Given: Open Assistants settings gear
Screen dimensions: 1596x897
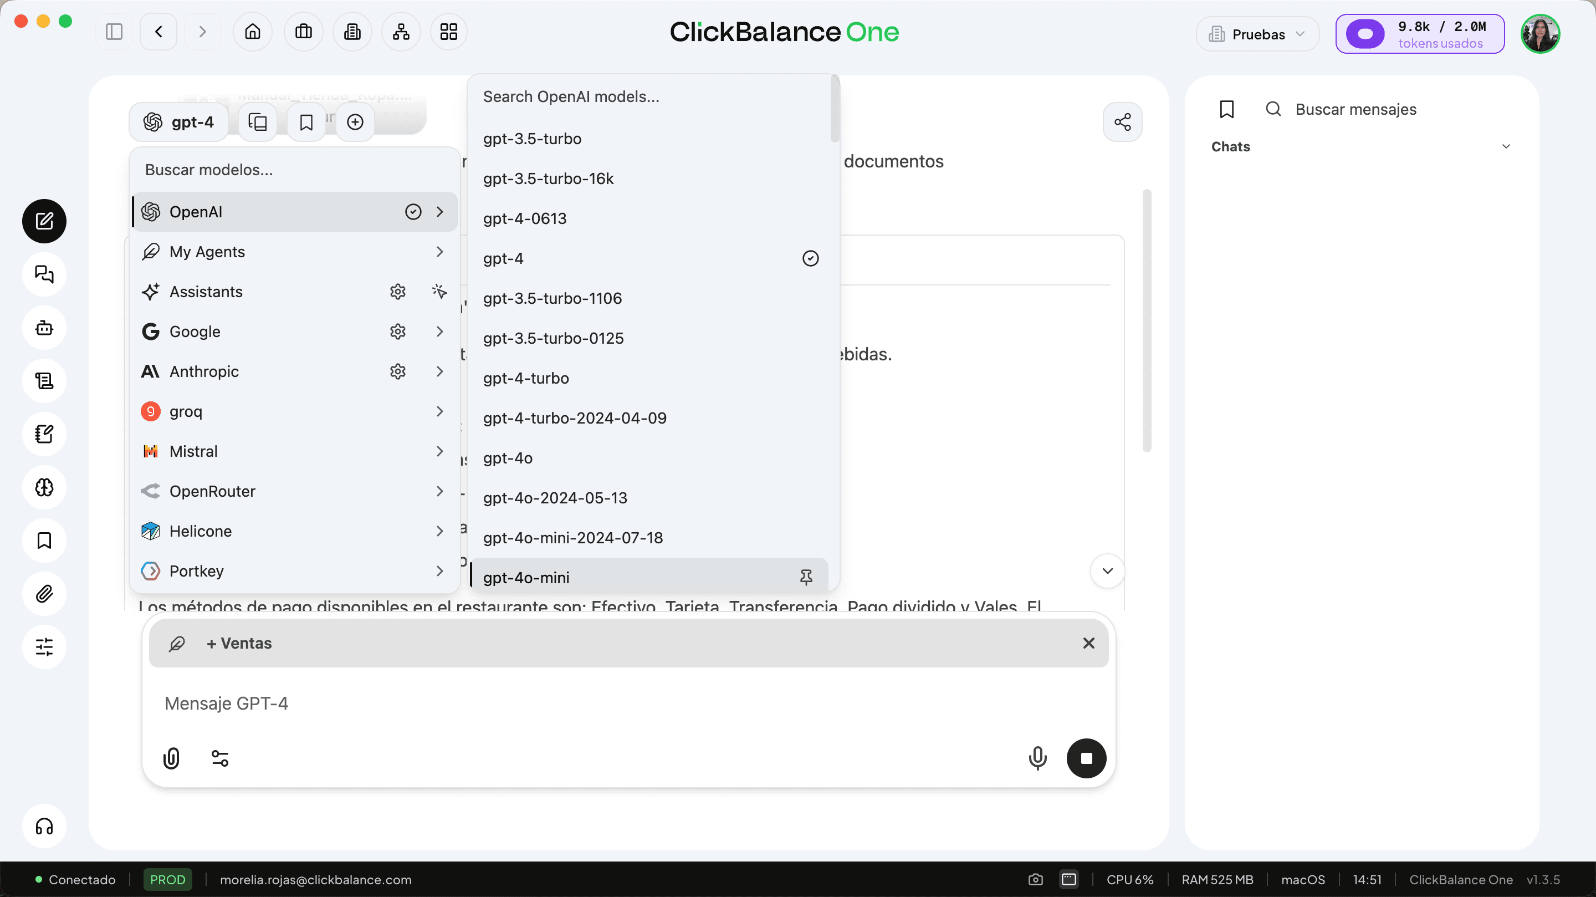Looking at the screenshot, I should tap(398, 292).
